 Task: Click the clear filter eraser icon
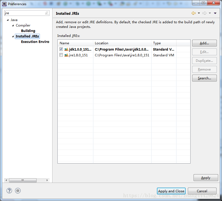pyautogui.click(x=47, y=13)
